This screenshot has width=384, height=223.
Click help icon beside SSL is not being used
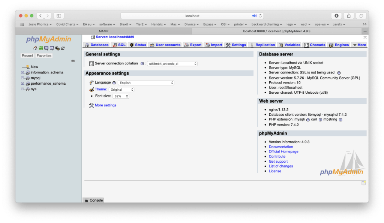click(339, 73)
